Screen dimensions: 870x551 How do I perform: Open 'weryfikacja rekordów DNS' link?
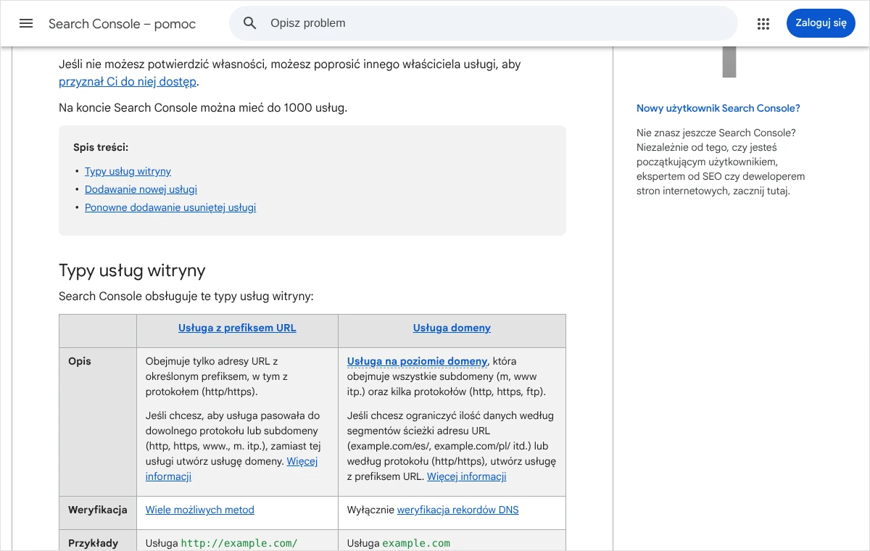(457, 510)
